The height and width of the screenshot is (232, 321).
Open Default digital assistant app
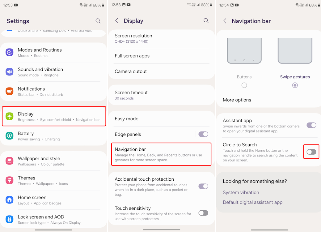[x=253, y=202]
